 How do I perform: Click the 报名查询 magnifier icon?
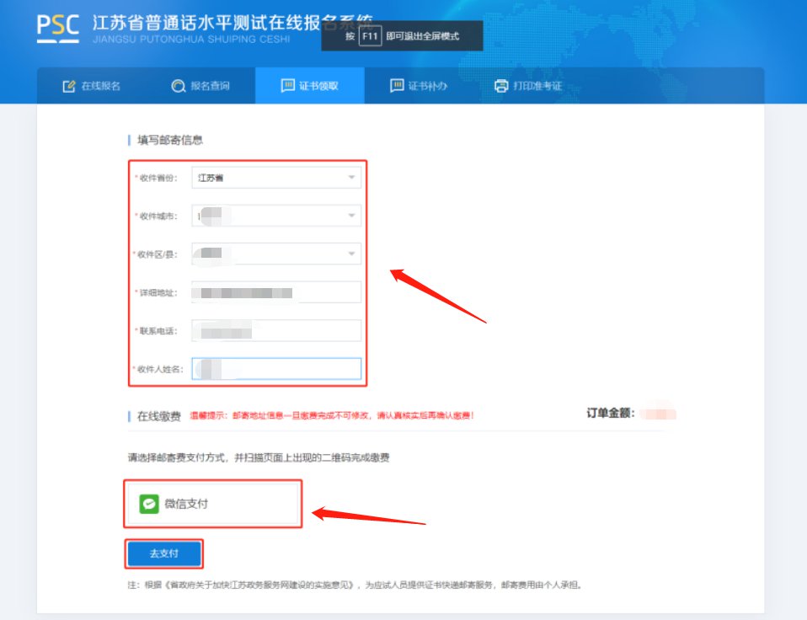(178, 86)
